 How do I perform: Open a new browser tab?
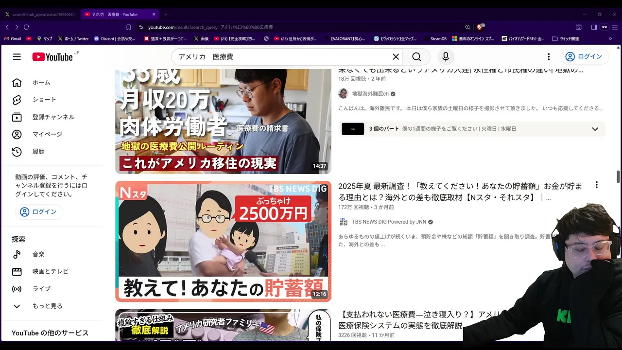coord(166,15)
